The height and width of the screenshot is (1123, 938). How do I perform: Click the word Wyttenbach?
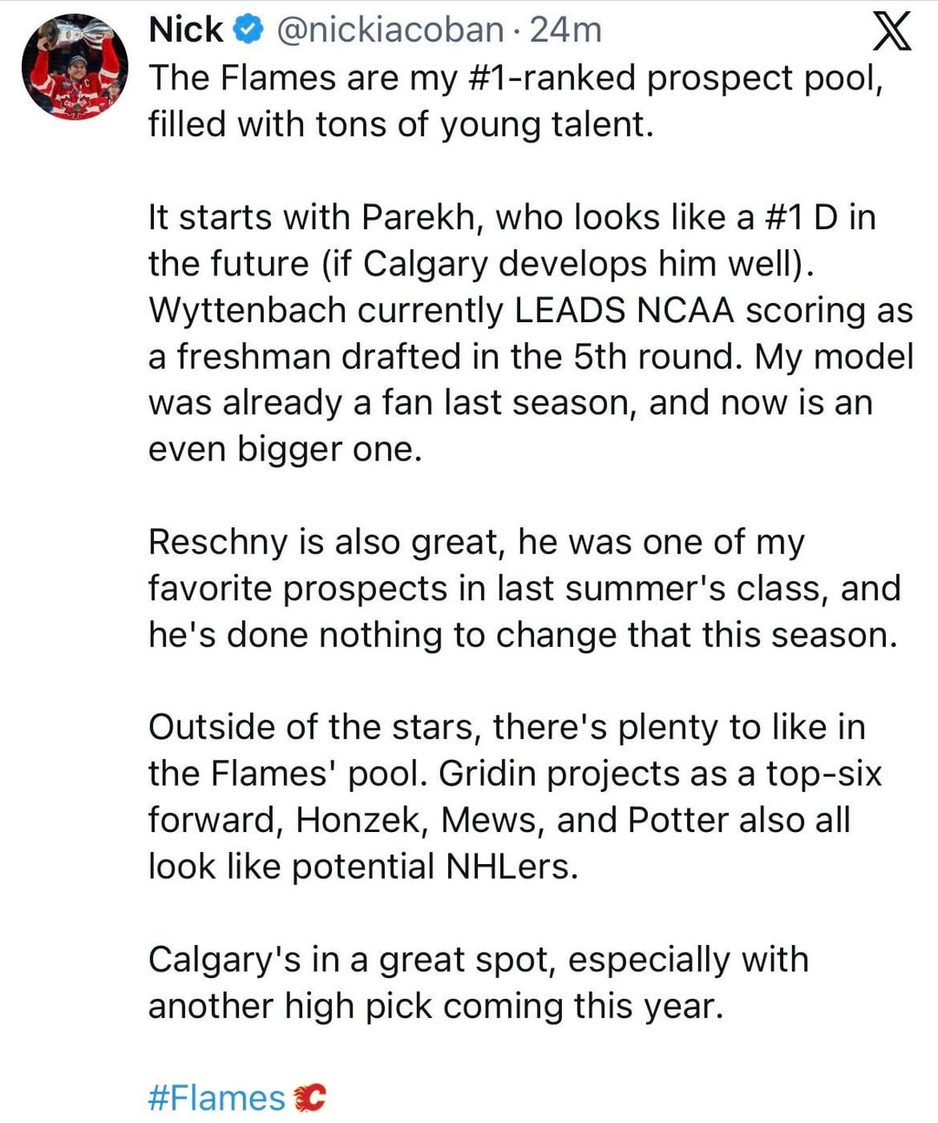point(247,310)
